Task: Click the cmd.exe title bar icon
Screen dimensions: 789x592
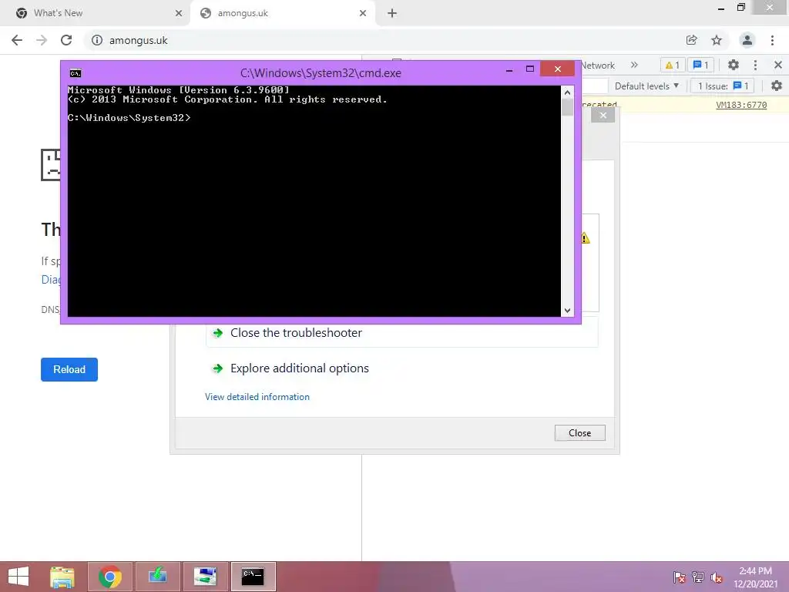Action: tap(76, 73)
